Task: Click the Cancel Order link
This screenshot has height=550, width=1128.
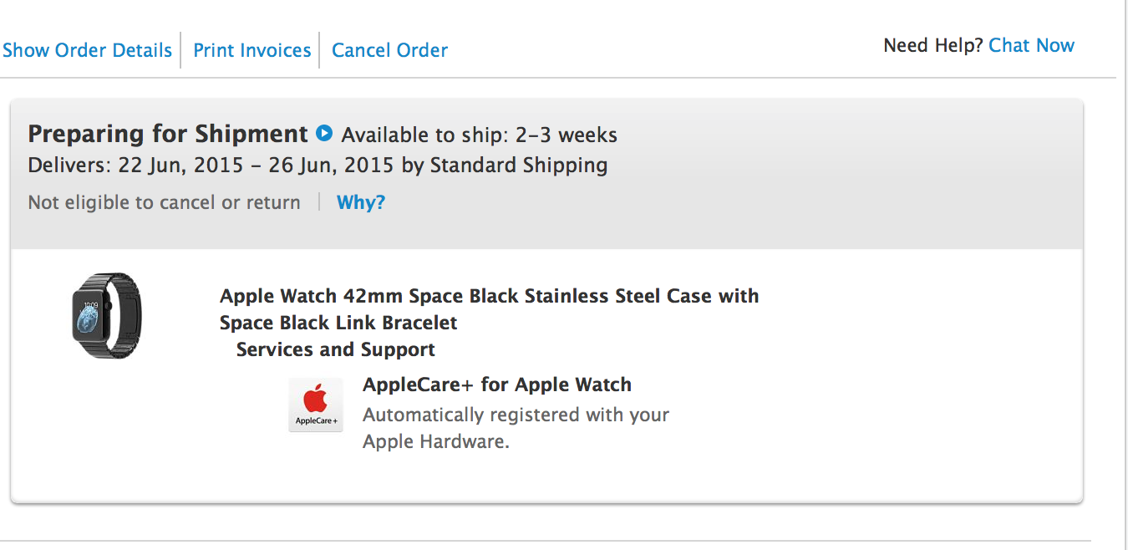Action: (x=389, y=50)
